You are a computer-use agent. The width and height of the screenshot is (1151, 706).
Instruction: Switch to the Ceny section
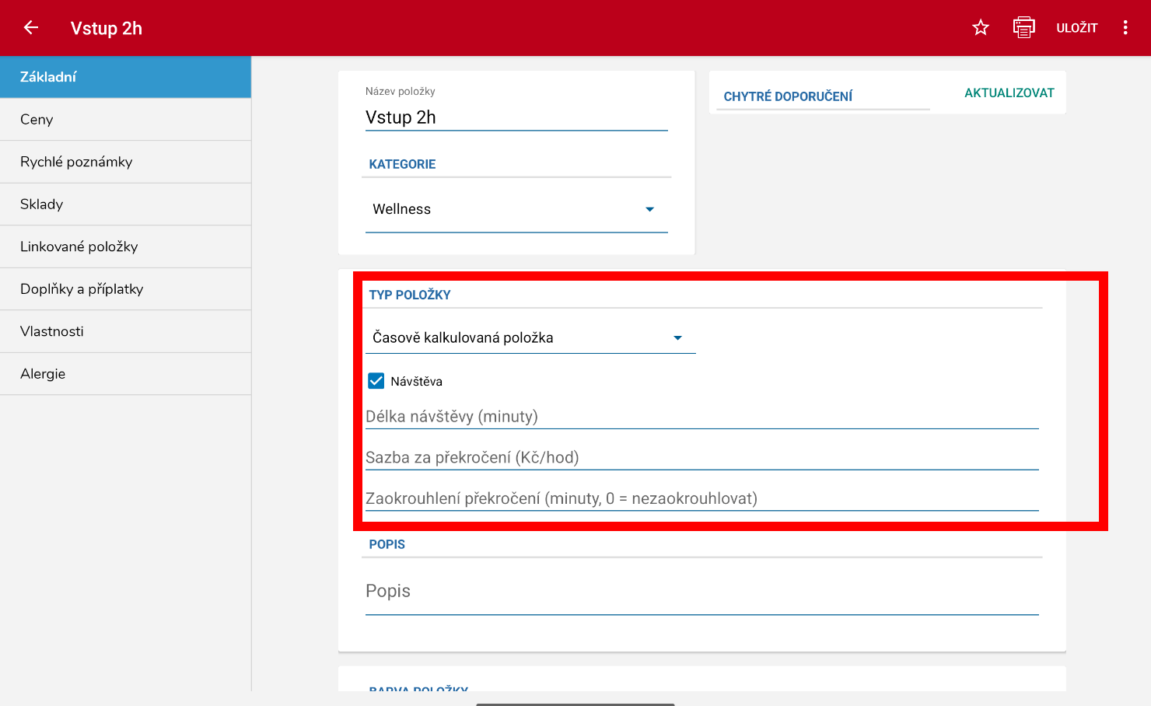click(125, 120)
